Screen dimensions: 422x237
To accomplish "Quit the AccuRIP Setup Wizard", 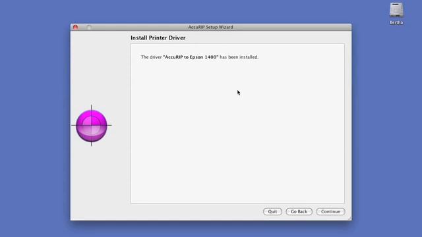I will point(272,211).
